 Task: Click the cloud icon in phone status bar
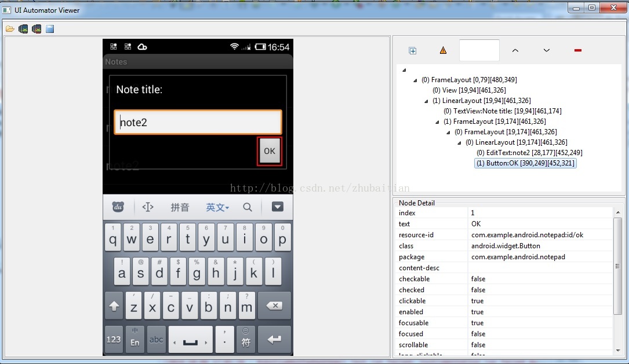coord(142,47)
